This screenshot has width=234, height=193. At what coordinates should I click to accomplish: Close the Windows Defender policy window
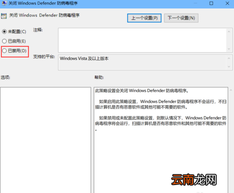[227, 3]
